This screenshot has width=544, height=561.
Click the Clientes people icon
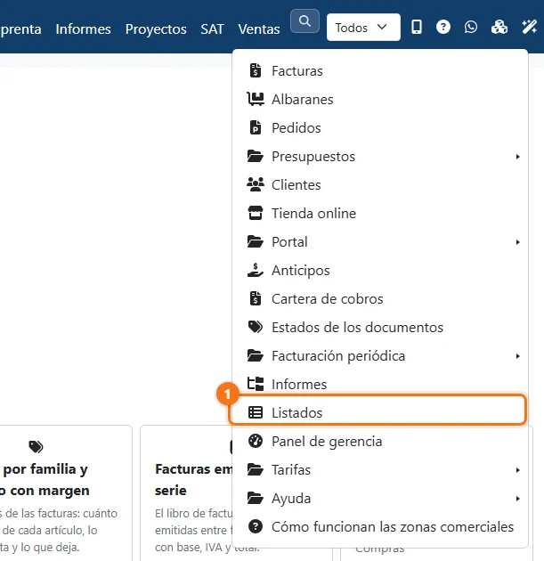click(x=256, y=184)
